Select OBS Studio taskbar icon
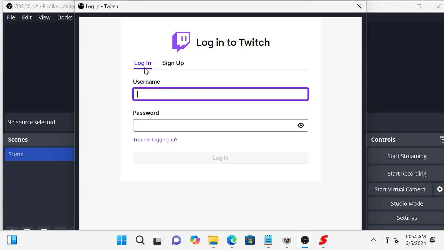 point(305,240)
